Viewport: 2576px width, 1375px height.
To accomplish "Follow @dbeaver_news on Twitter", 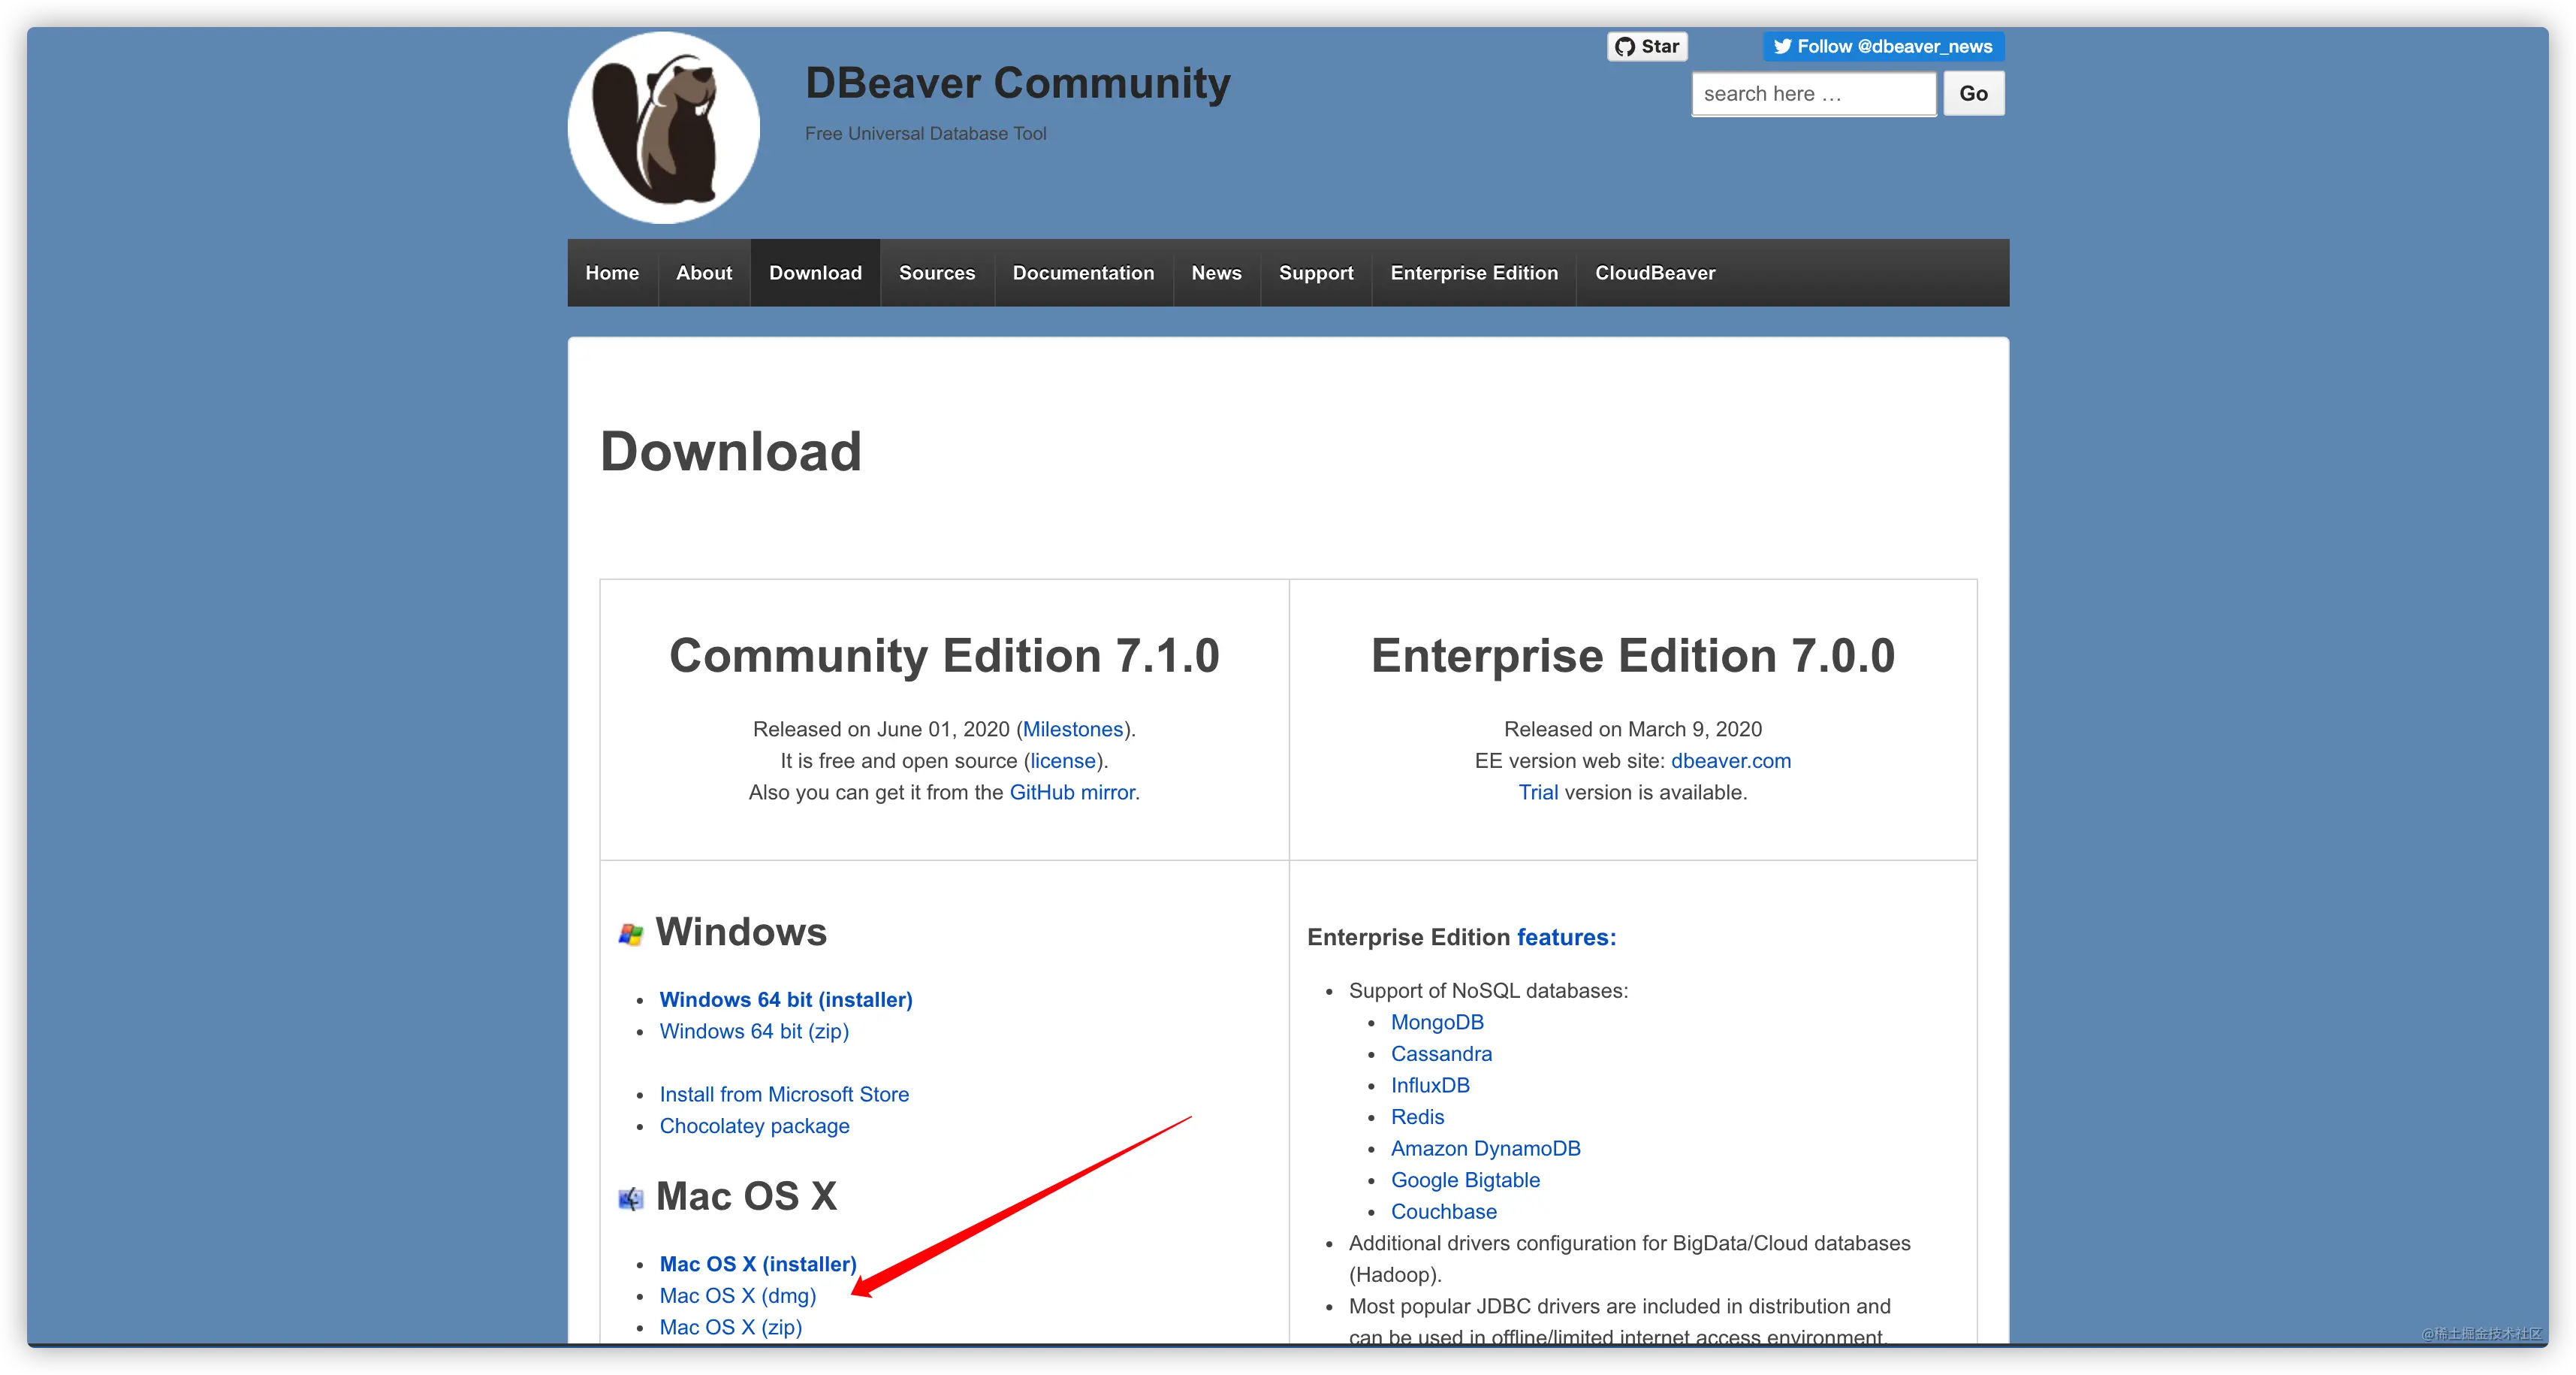I will [x=1883, y=46].
